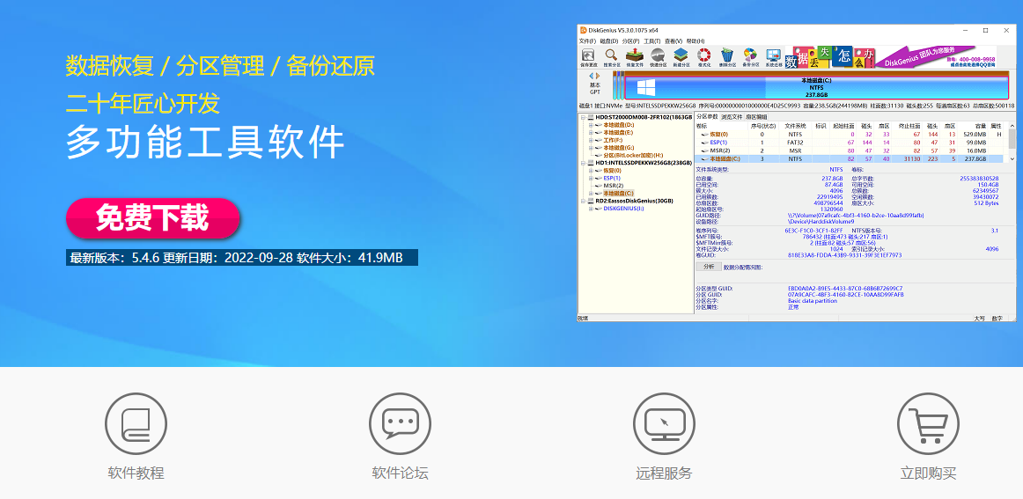Collapse the HD0:ST2000DM008 disk tree node
The image size is (1023, 499).
(583, 117)
